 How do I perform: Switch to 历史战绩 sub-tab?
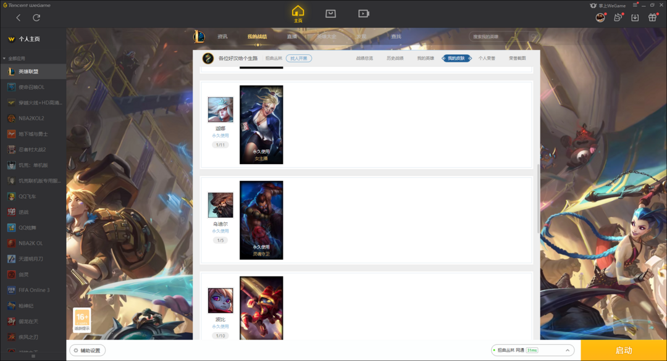[x=395, y=58]
